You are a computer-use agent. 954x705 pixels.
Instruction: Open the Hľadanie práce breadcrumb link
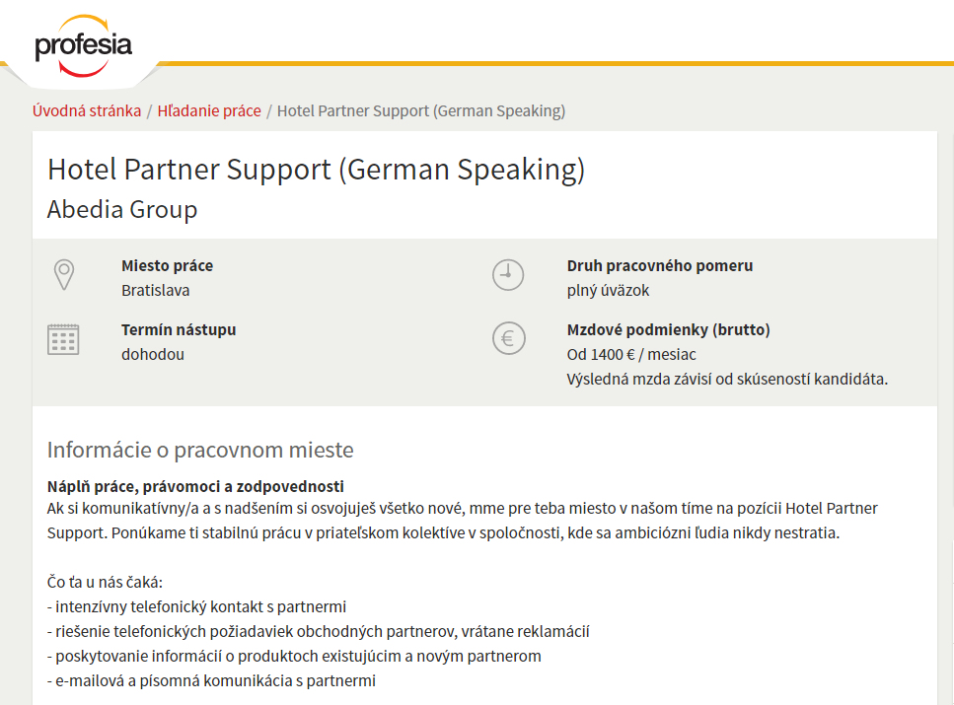point(209,110)
